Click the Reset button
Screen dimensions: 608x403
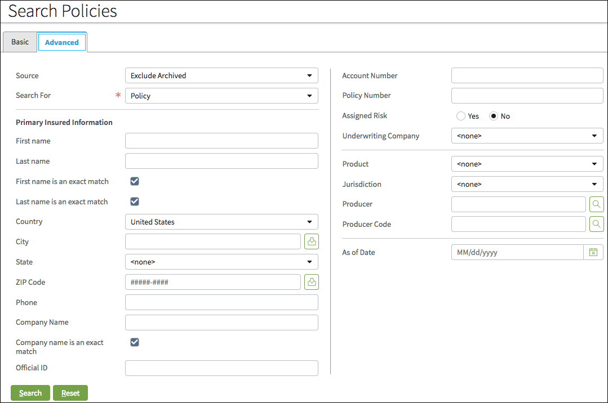(70, 392)
